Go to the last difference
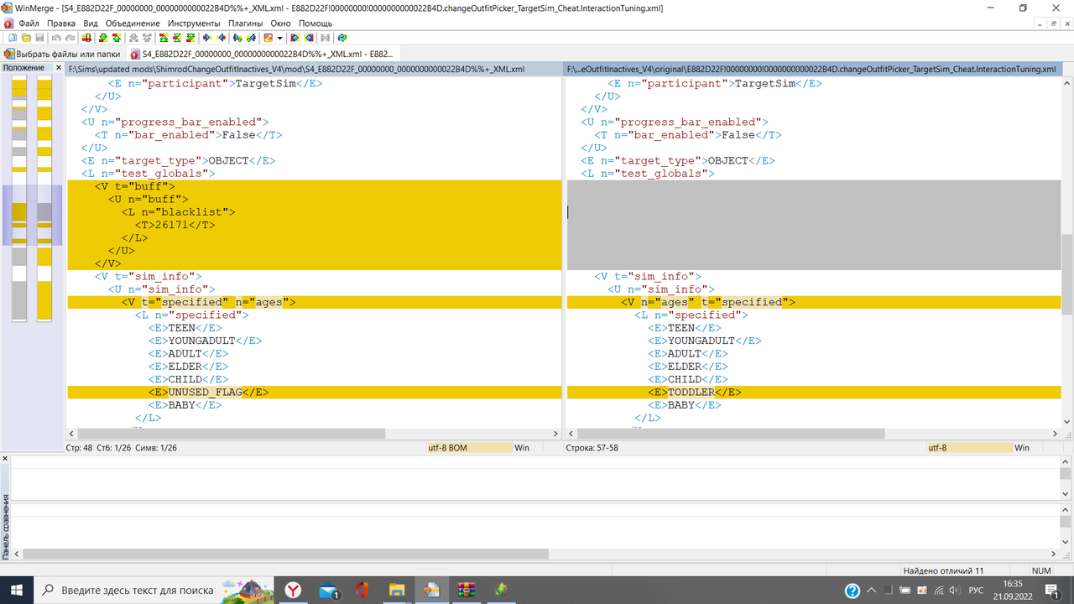Viewport: 1074px width, 604px height. [190, 38]
